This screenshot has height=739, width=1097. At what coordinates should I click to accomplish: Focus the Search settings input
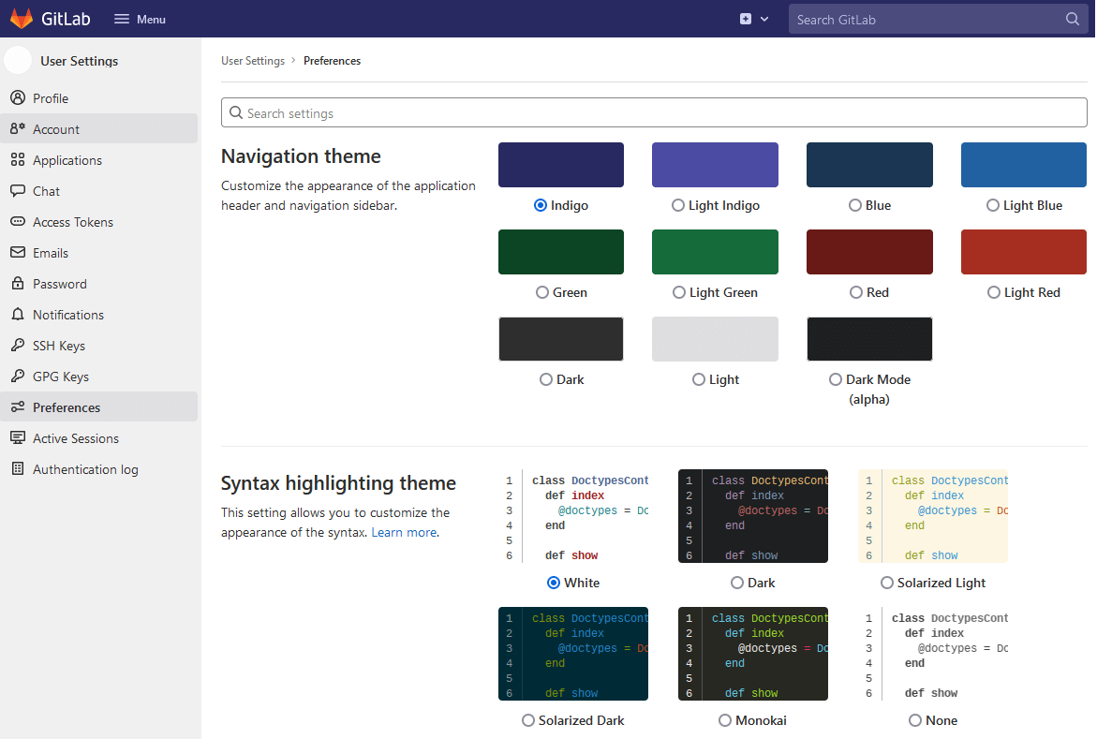tap(654, 112)
